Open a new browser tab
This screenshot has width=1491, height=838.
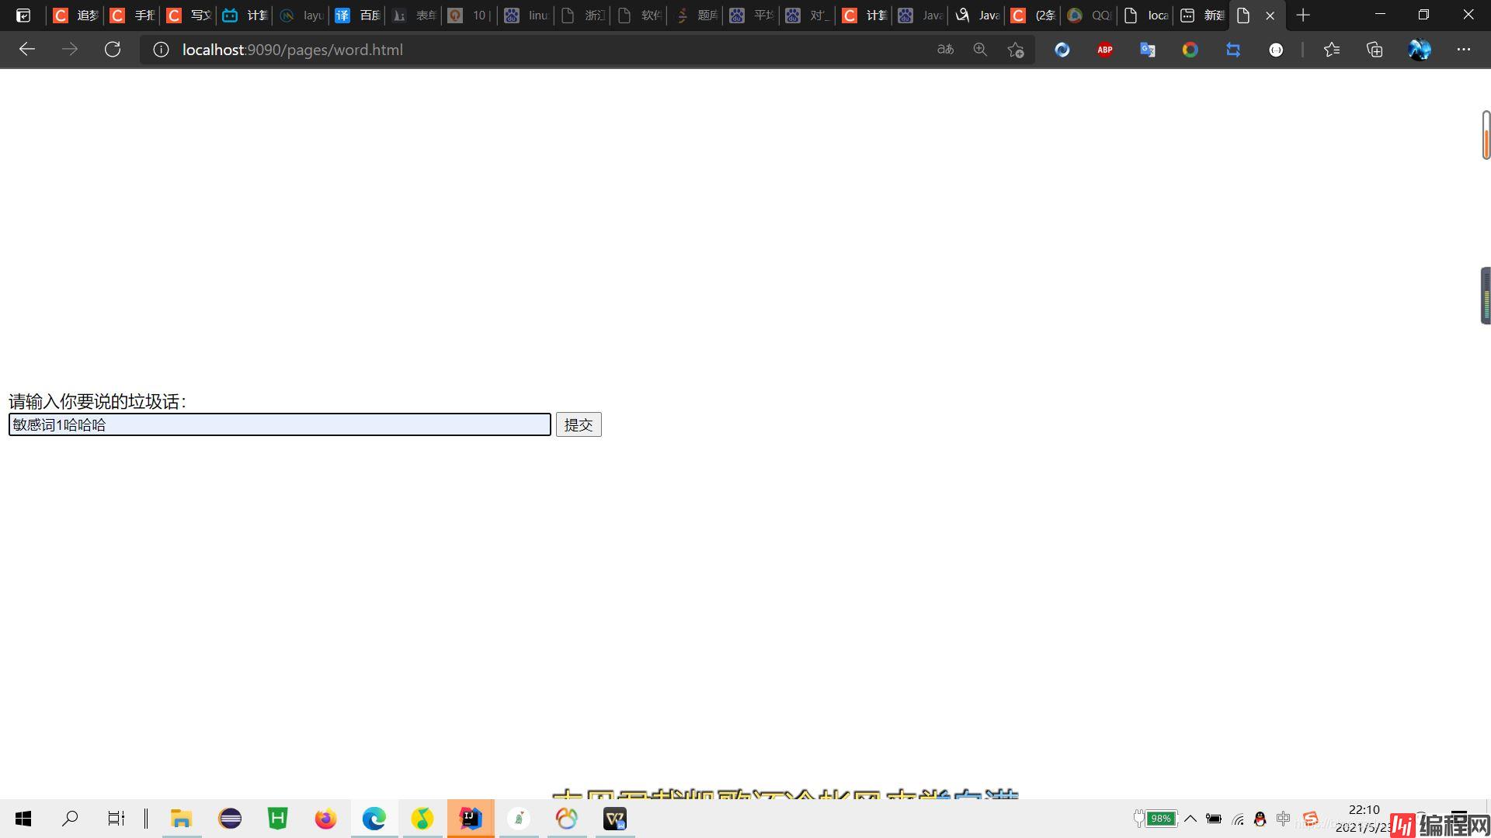pyautogui.click(x=1303, y=16)
